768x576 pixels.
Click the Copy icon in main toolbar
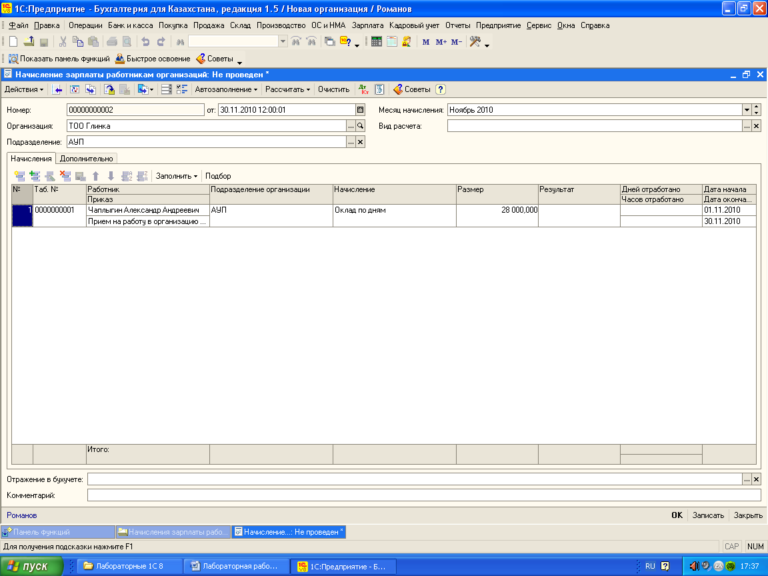click(78, 42)
